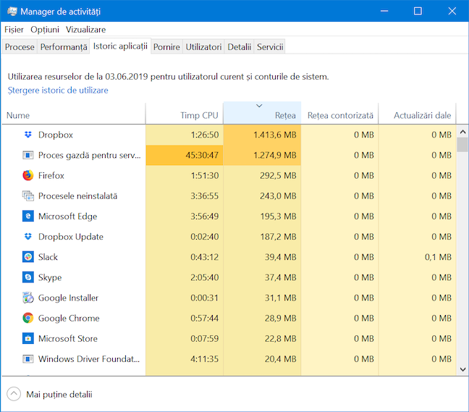Select the Dropbox Update row name

click(x=71, y=237)
